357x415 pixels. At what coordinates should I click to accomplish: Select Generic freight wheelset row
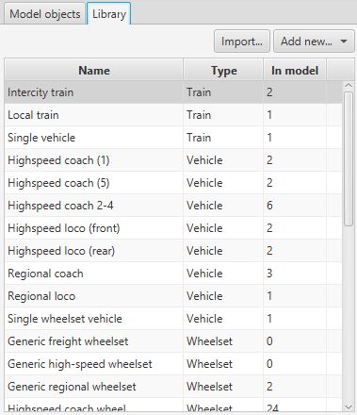(173, 341)
